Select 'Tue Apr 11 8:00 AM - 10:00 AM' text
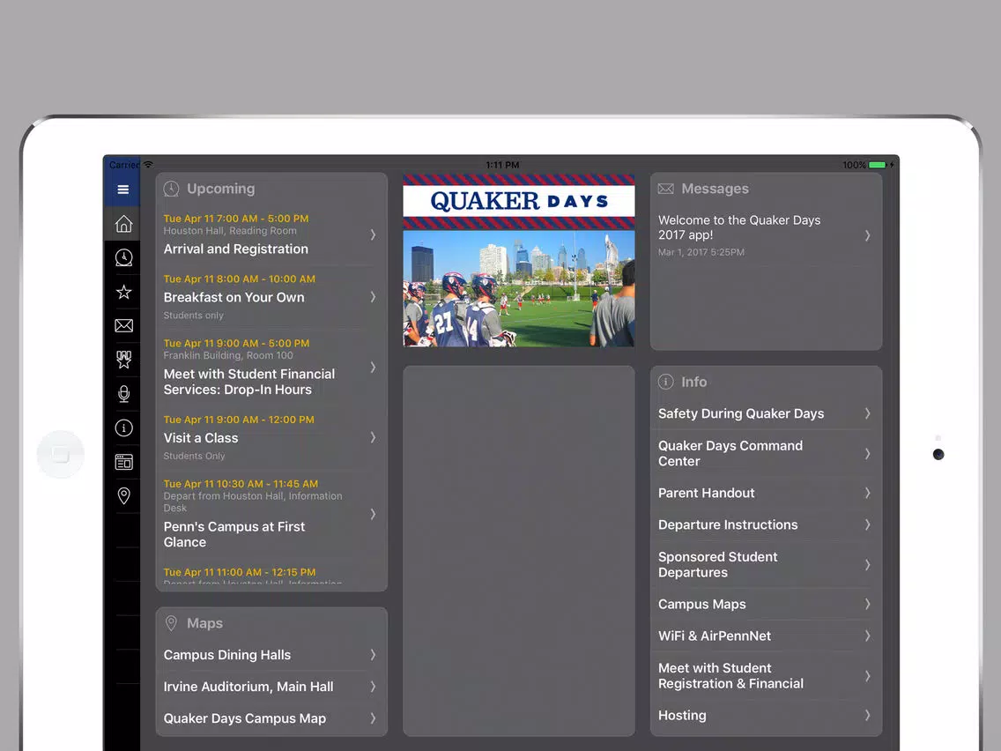This screenshot has height=751, width=1001. click(x=240, y=279)
